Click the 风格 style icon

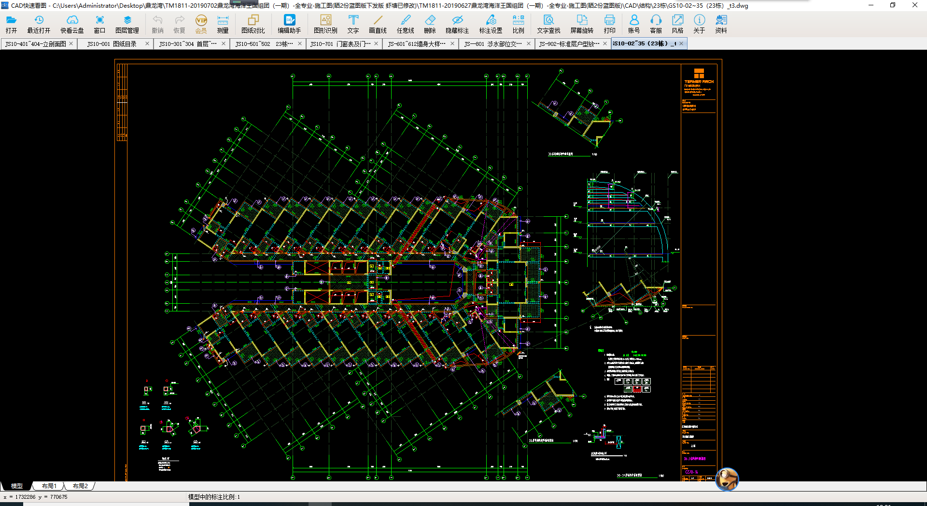(x=677, y=24)
